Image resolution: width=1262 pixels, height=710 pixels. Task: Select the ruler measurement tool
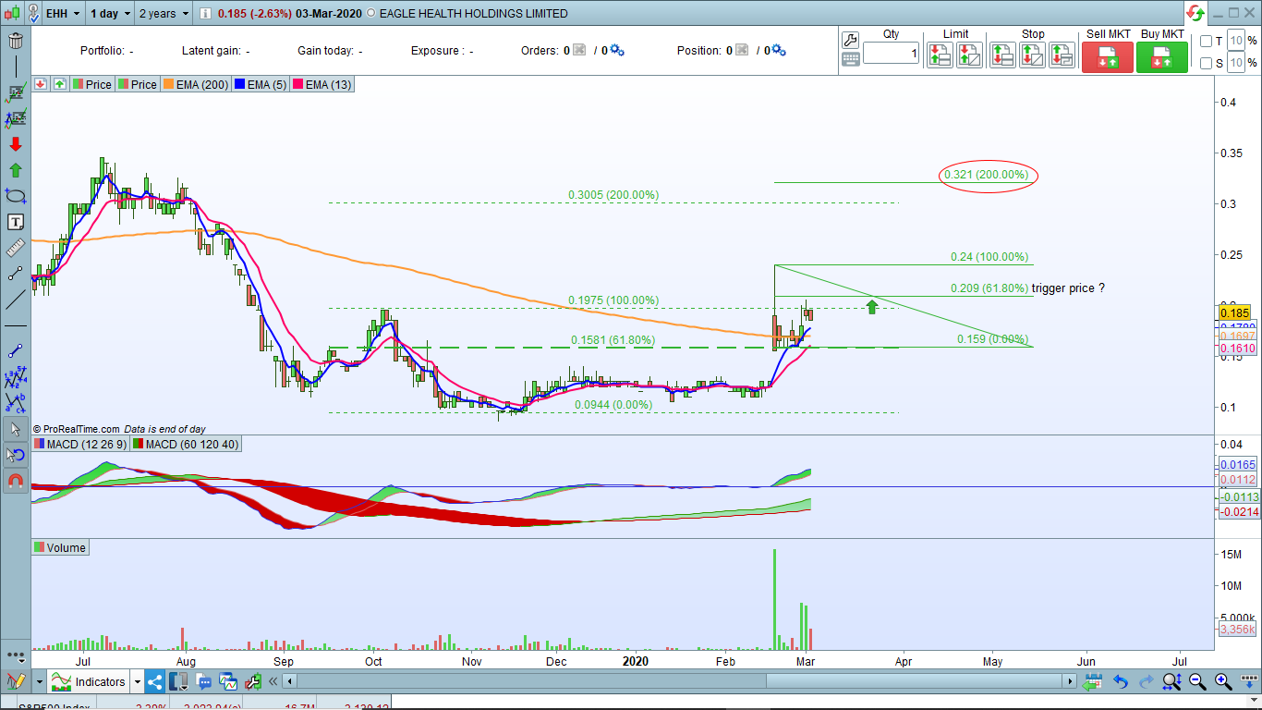(x=15, y=248)
